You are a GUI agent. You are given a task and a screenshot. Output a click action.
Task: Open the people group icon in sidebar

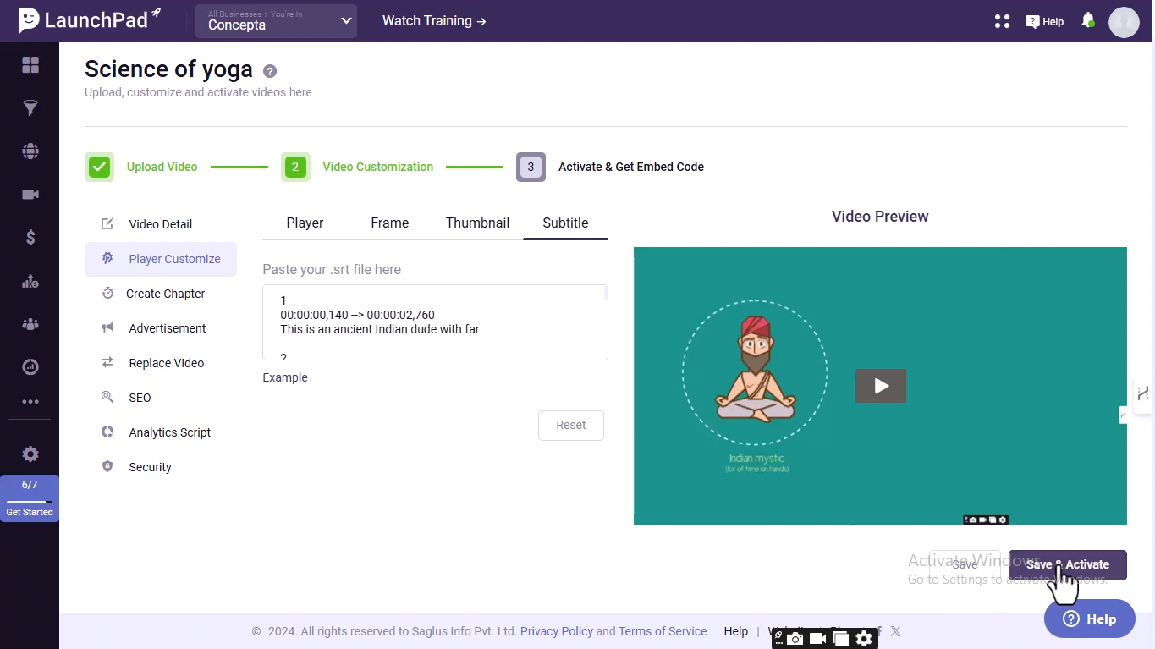click(30, 324)
